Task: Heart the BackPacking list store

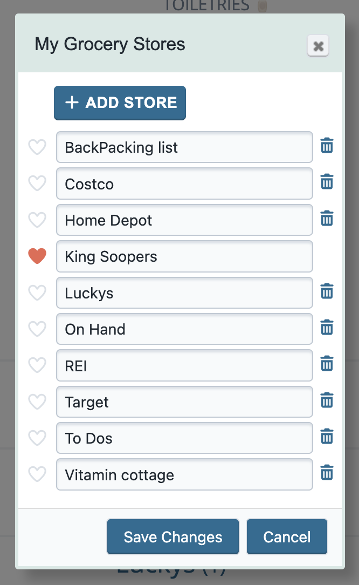Action: pos(37,147)
